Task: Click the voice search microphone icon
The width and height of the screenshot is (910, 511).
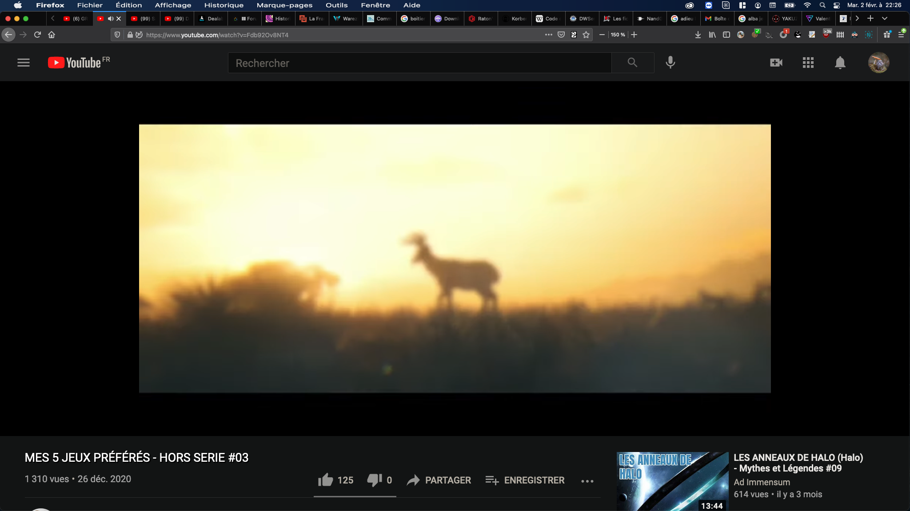Action: coord(670,63)
